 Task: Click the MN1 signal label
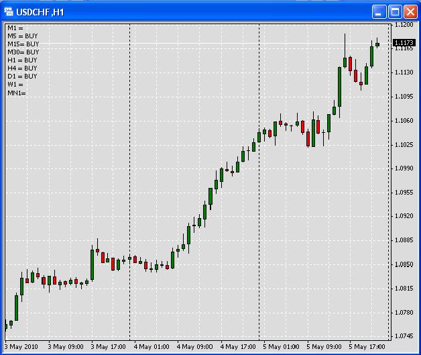[16, 93]
